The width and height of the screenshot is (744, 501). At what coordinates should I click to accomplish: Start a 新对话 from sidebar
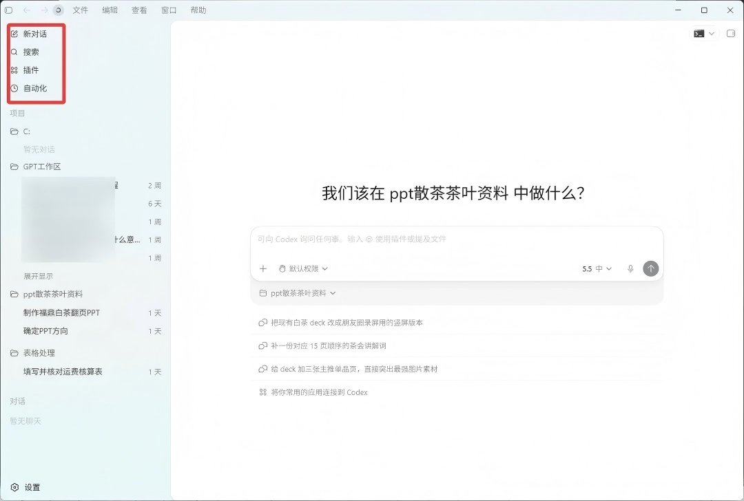coord(36,34)
